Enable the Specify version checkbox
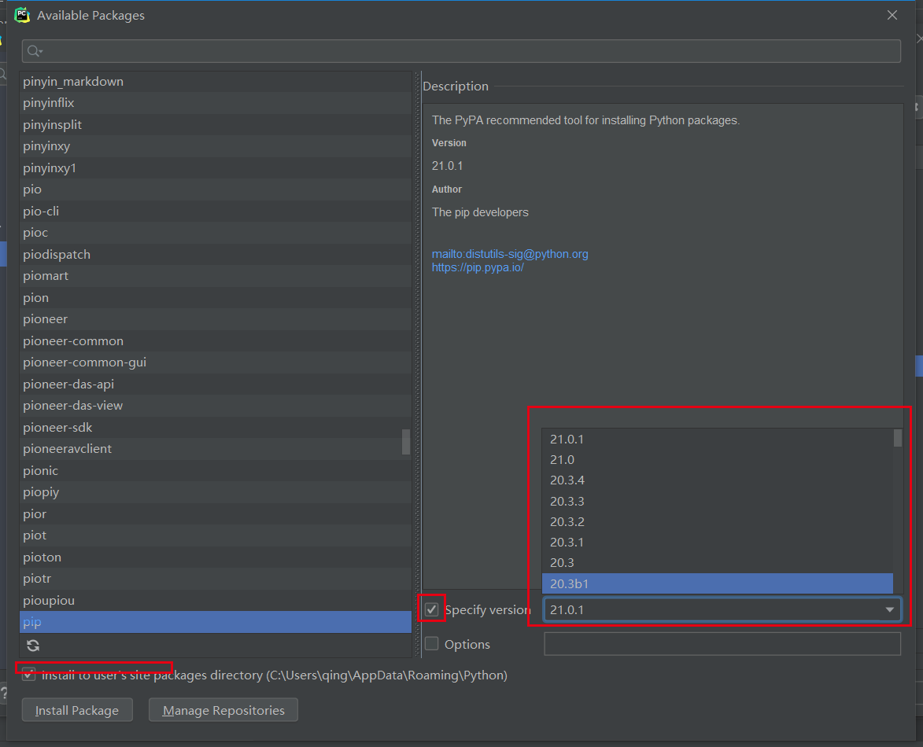 click(431, 609)
